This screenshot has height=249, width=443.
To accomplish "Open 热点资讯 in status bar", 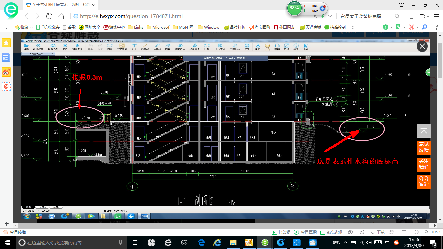I will tap(331, 232).
